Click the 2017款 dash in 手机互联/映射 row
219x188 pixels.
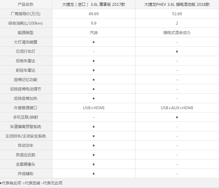(x=93, y=117)
